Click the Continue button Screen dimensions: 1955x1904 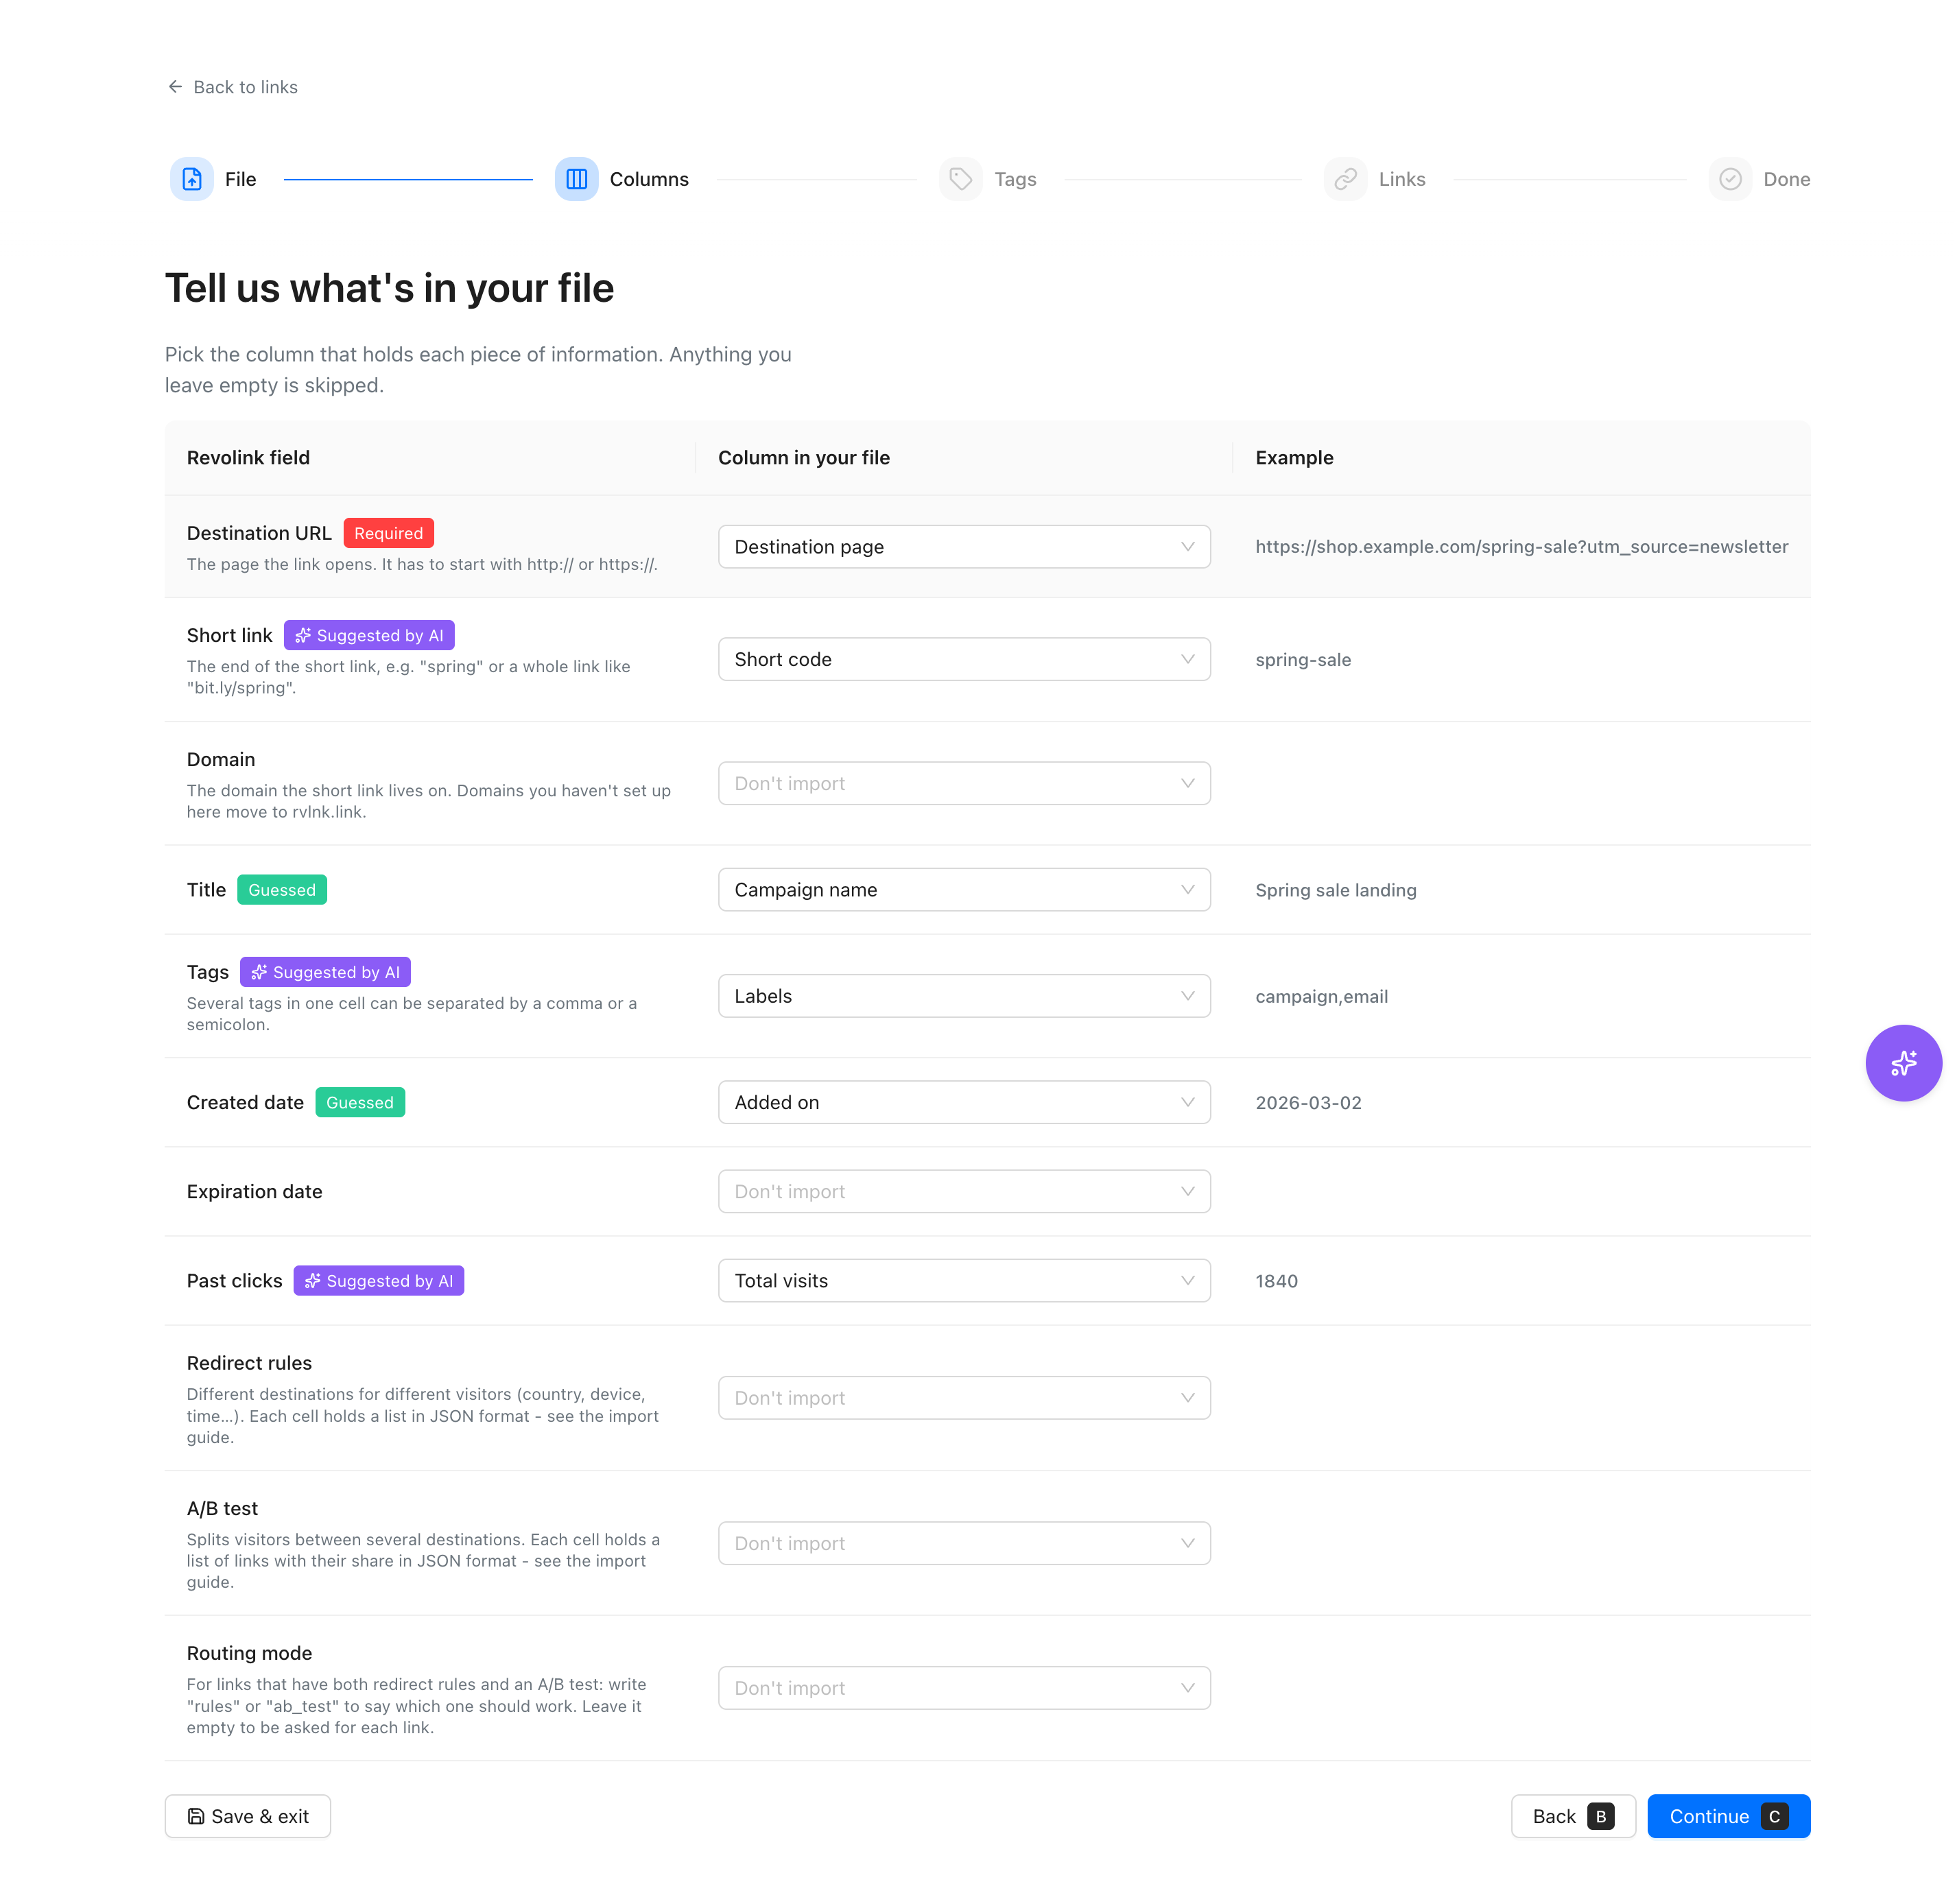click(1728, 1816)
